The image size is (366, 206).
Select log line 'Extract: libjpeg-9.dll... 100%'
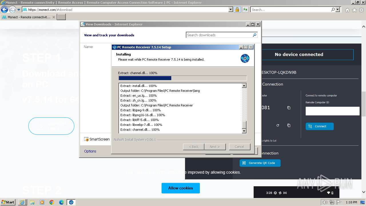pos(140,110)
